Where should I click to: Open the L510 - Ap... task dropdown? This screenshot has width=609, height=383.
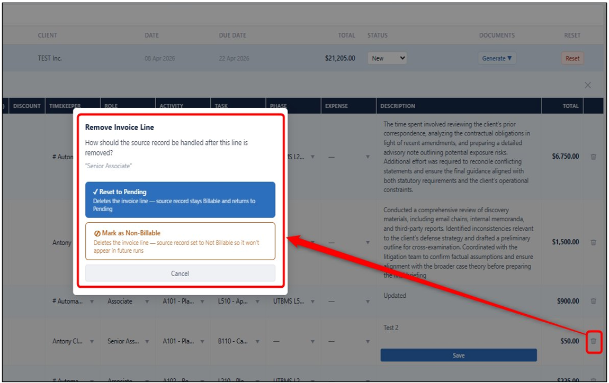pos(257,301)
